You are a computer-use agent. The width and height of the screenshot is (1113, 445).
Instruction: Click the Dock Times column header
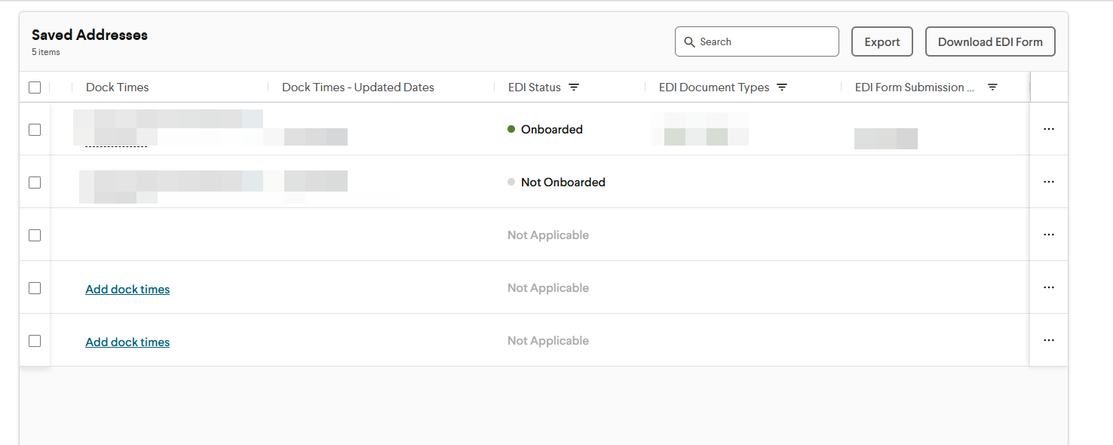point(118,87)
